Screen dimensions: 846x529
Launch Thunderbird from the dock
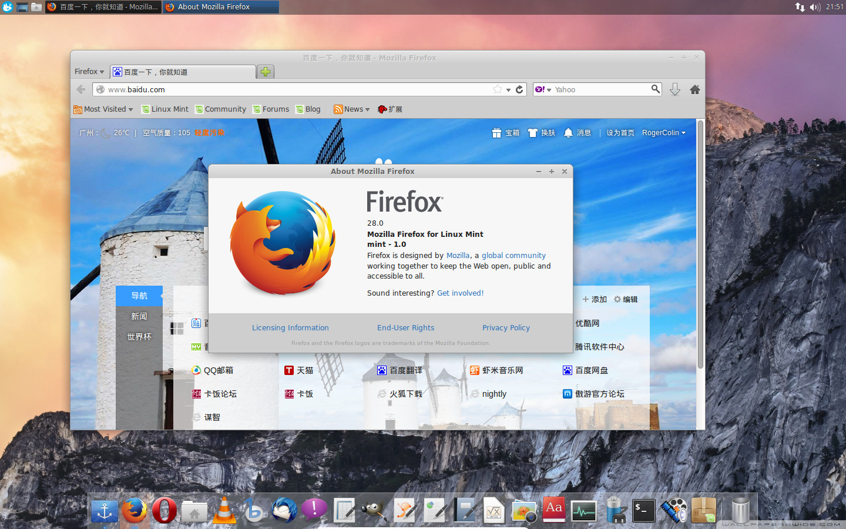click(284, 510)
